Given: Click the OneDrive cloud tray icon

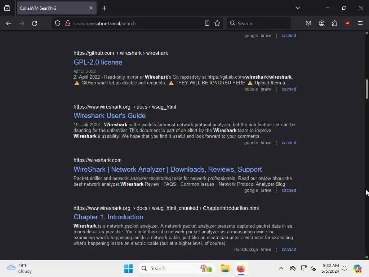Looking at the screenshot, I should pos(293,268).
